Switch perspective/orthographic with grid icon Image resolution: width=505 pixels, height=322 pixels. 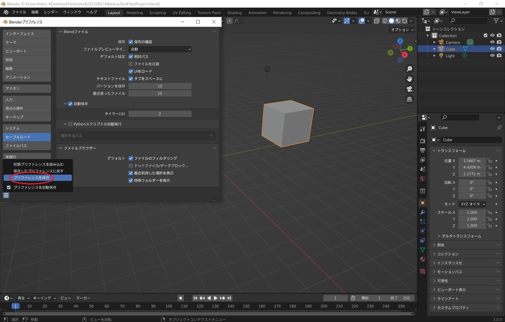pos(409,99)
